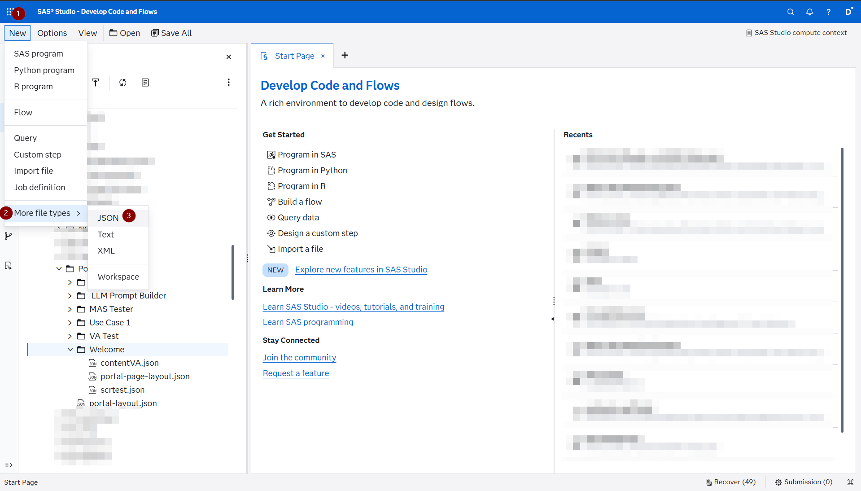Expand the LLM Prompt Builder folder
This screenshot has height=491, width=861.
[x=70, y=296]
